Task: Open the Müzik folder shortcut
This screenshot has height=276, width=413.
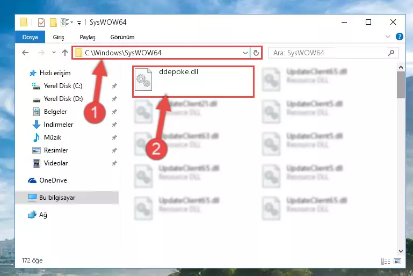Action: click(53, 137)
